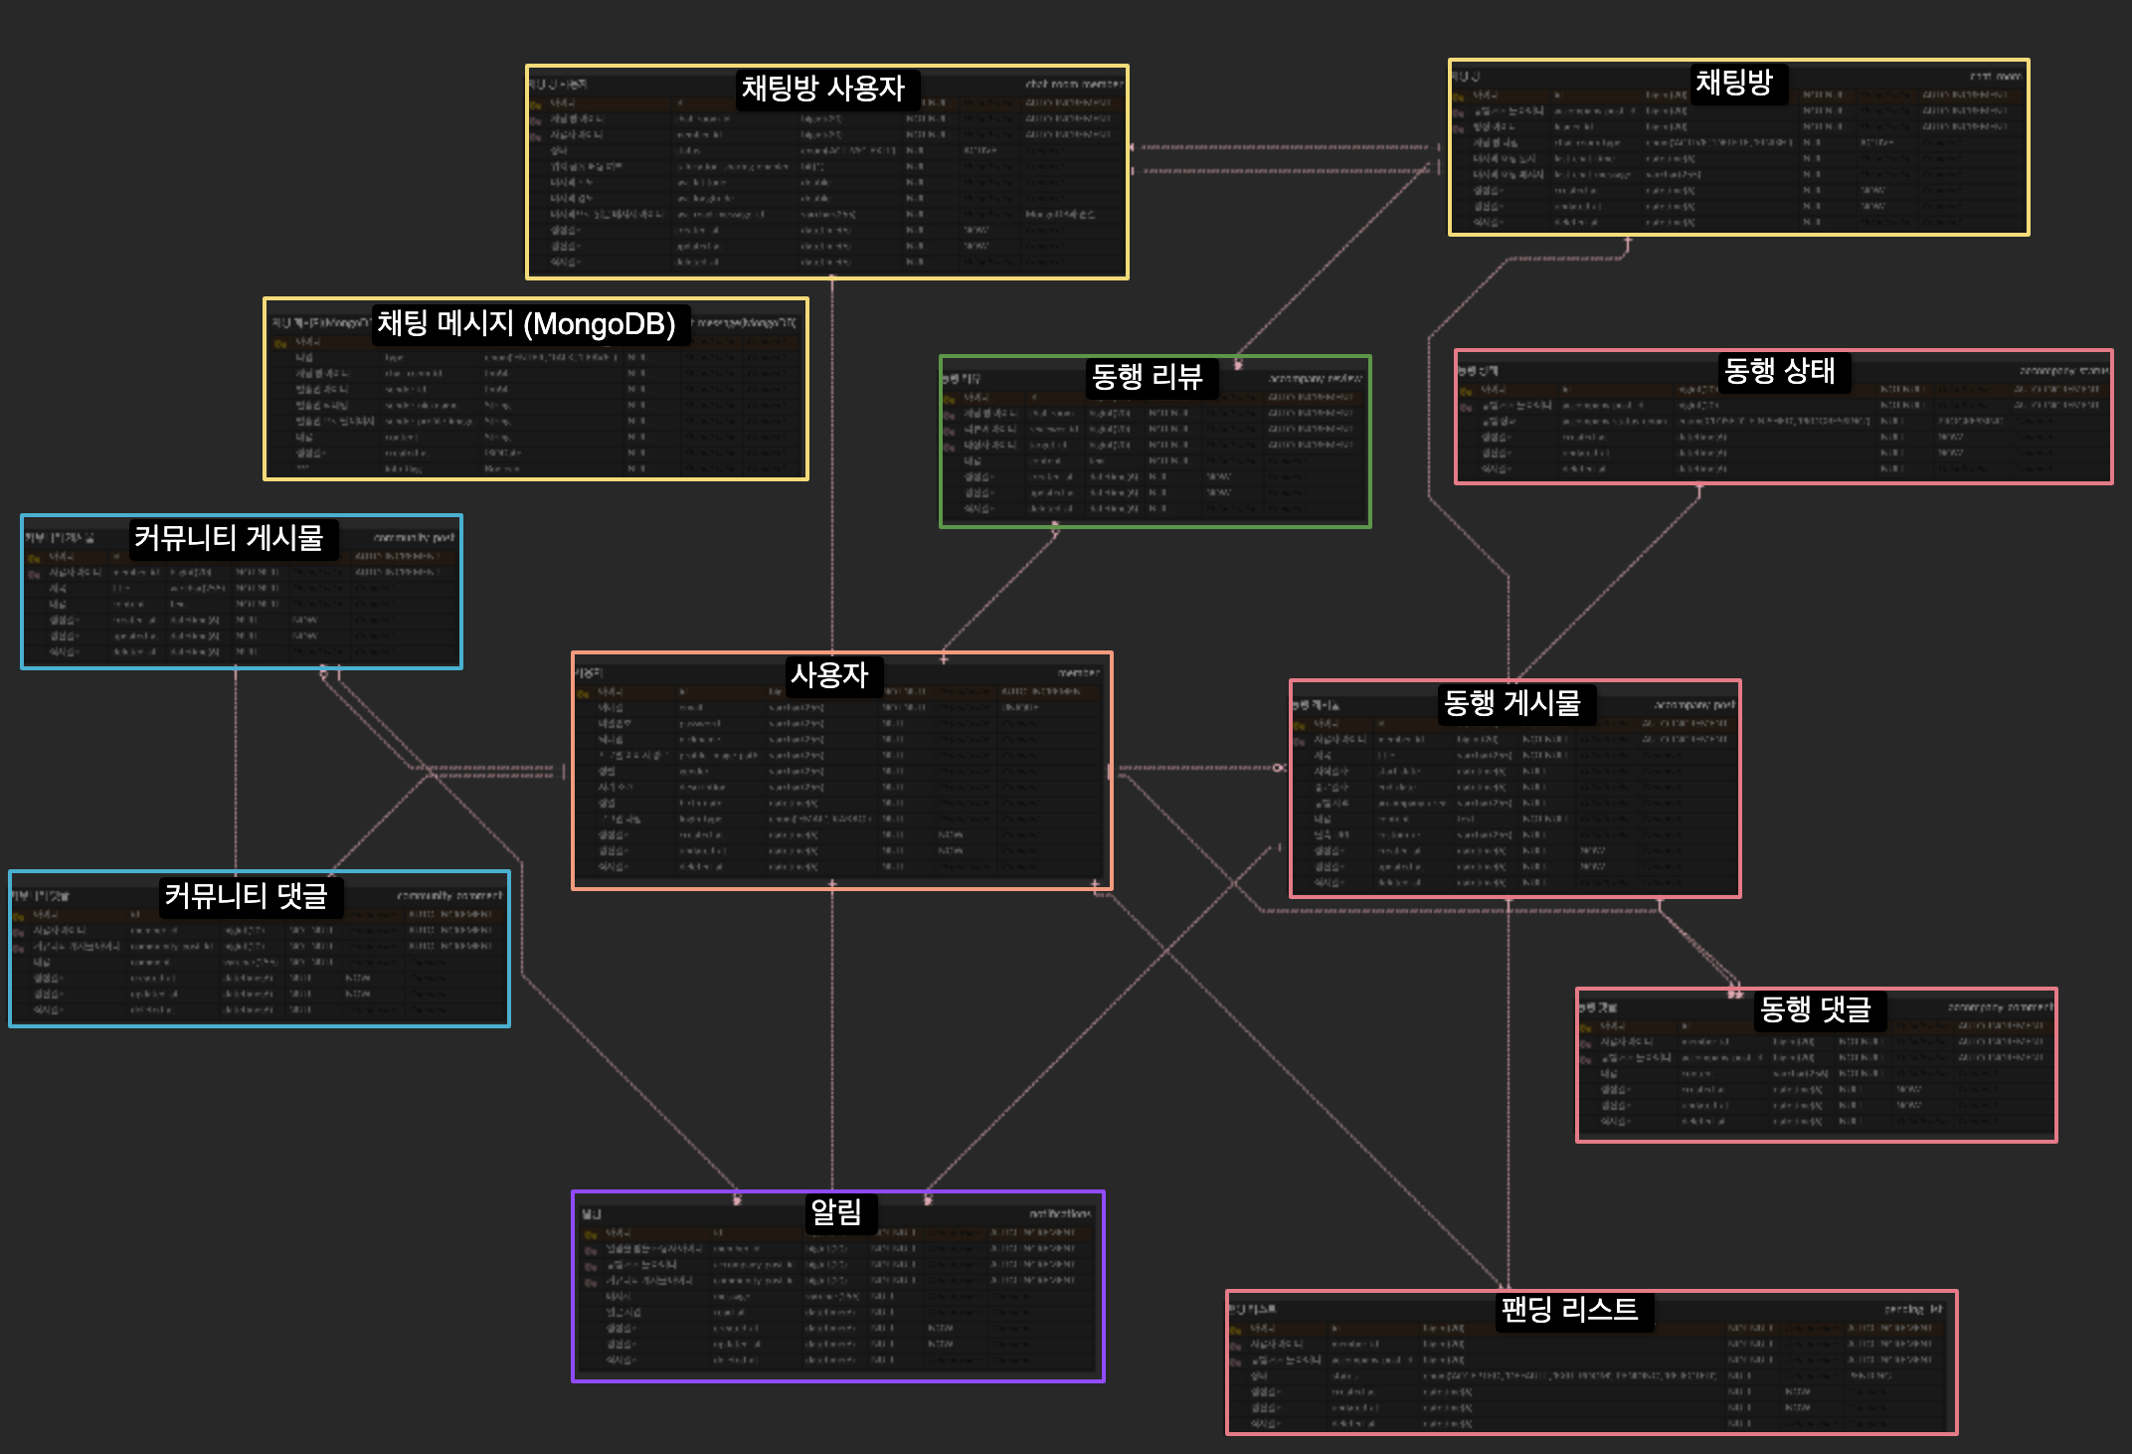The width and height of the screenshot is (2132, 1454).
Task: Click the 동행 게시물 table label
Action: click(x=1511, y=703)
